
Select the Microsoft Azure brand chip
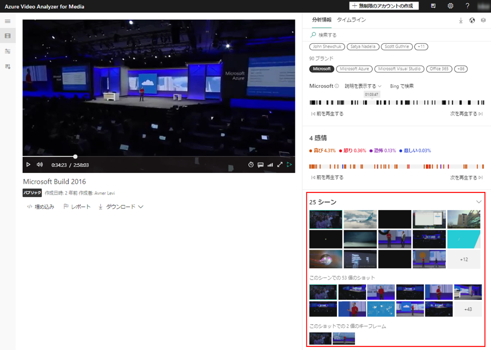354,69
